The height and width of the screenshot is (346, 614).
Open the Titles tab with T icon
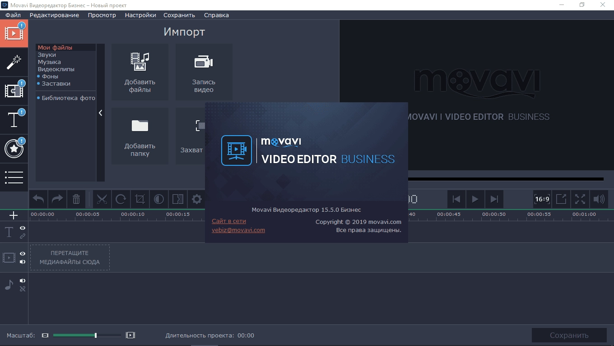pos(14,120)
